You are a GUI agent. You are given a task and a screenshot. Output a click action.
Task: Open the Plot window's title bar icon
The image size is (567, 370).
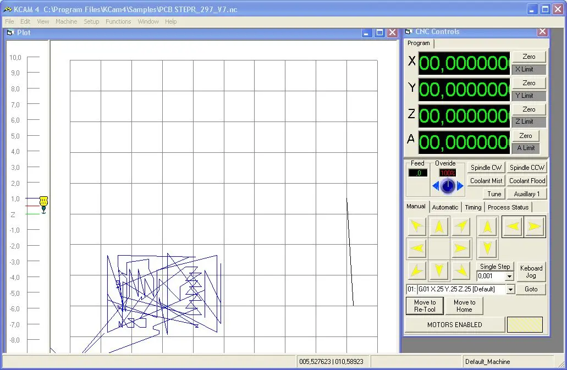tap(10, 32)
